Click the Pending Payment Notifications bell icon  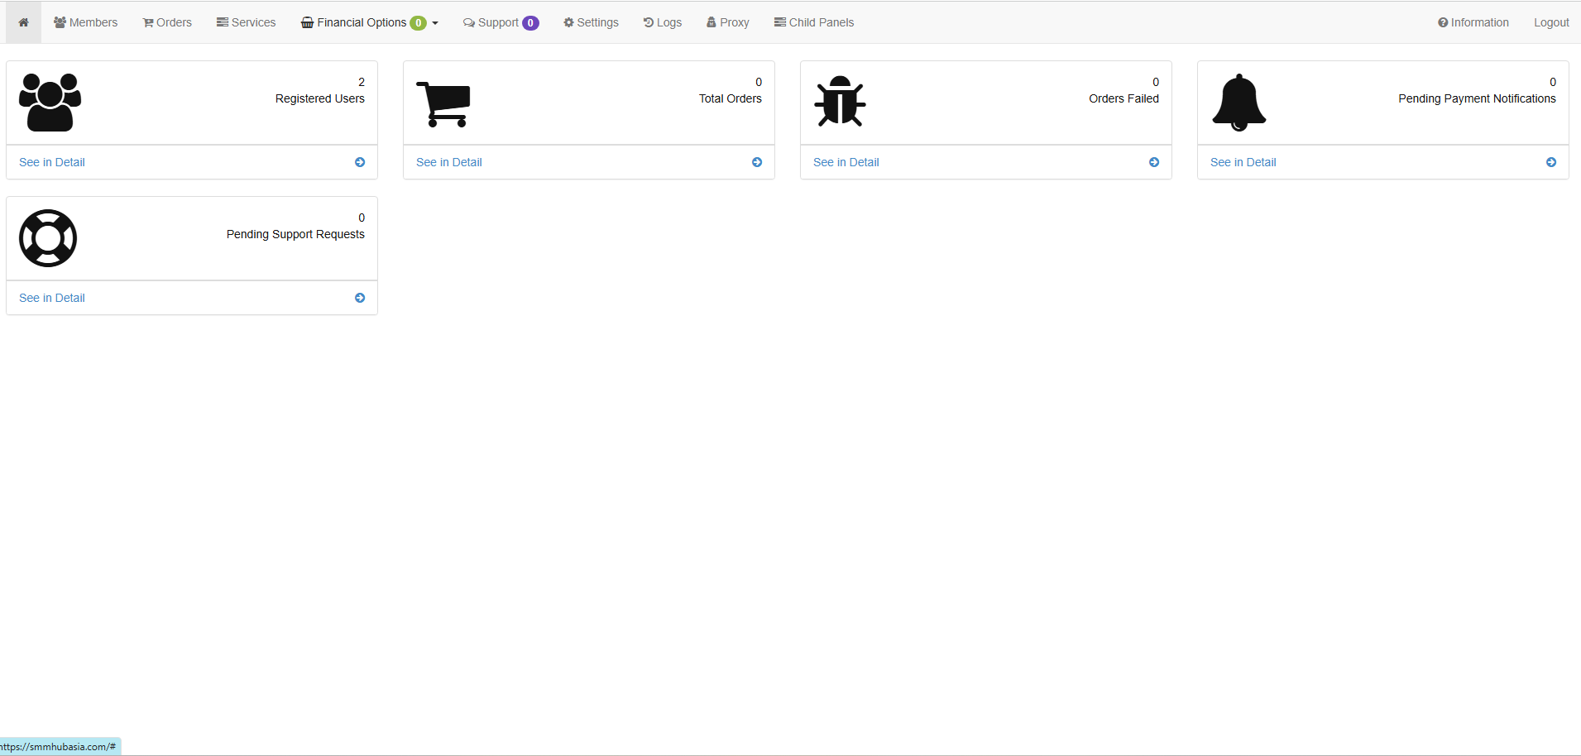(1238, 103)
